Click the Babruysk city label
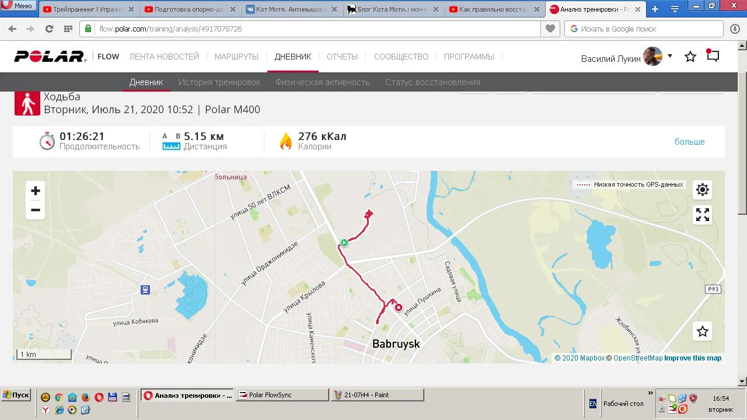The height and width of the screenshot is (420, 747). tap(396, 344)
